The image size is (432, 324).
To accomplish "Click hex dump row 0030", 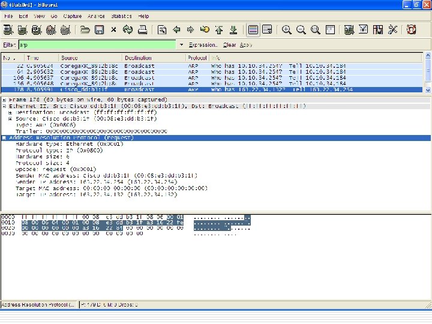I will pos(118,233).
